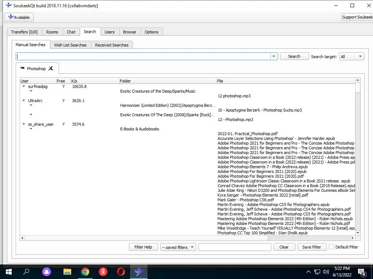
Task: Launch Alice assistant from taskbar
Action: 47,272
